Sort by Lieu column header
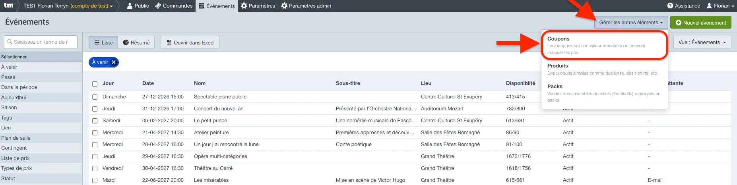Screen dimensions: 737x185 click(x=426, y=83)
